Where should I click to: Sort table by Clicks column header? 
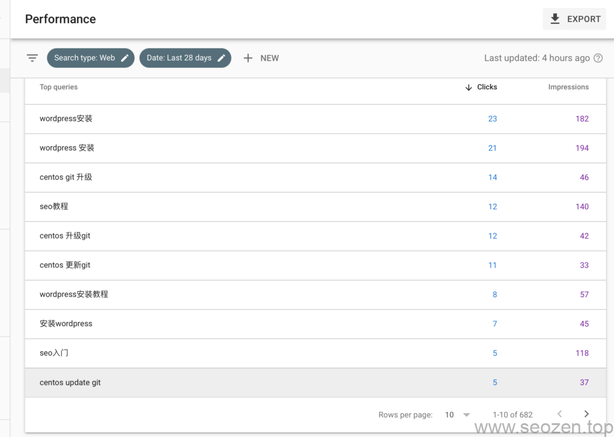coord(487,88)
